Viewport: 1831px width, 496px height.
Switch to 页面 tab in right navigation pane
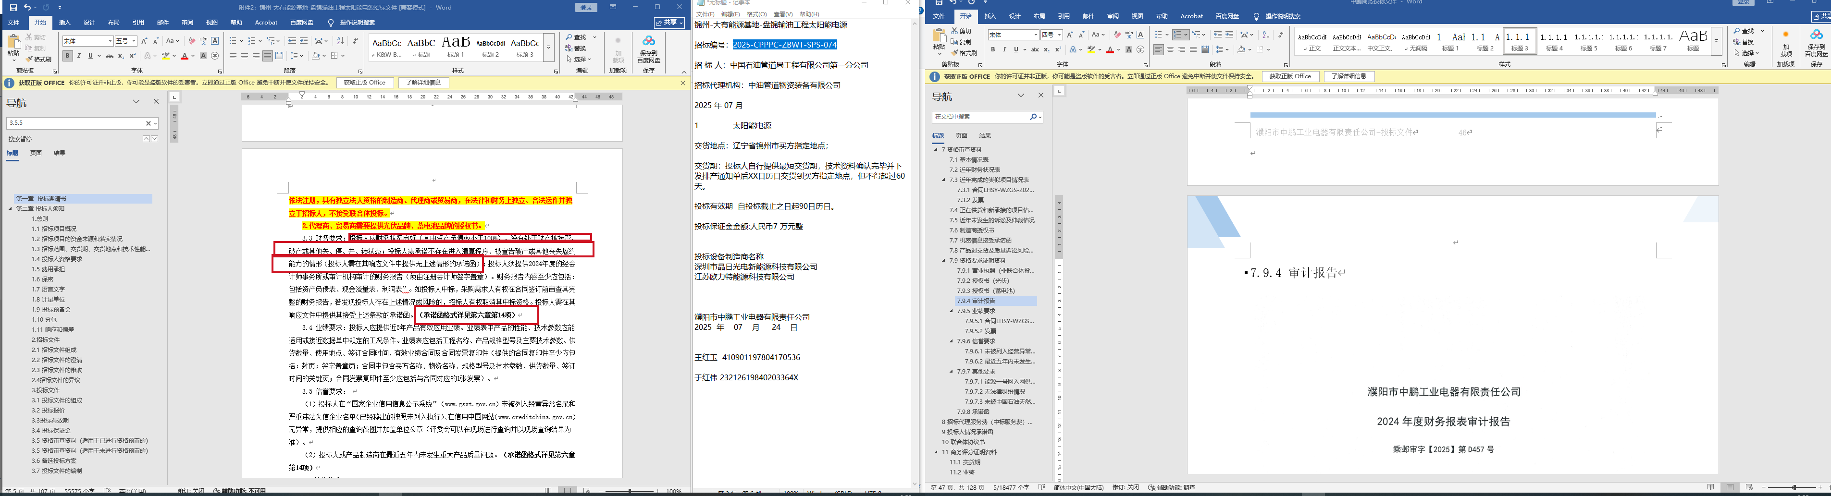coord(962,136)
